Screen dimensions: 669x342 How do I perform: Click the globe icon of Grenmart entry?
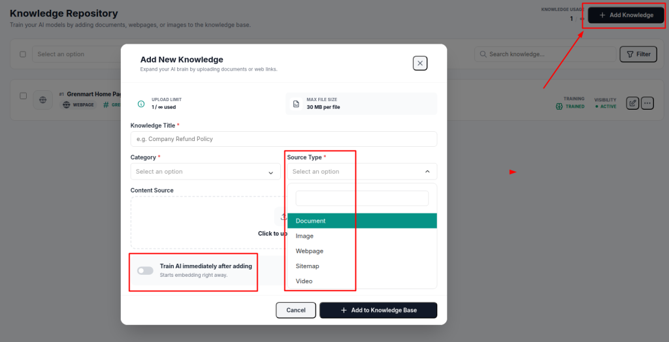coord(42,101)
